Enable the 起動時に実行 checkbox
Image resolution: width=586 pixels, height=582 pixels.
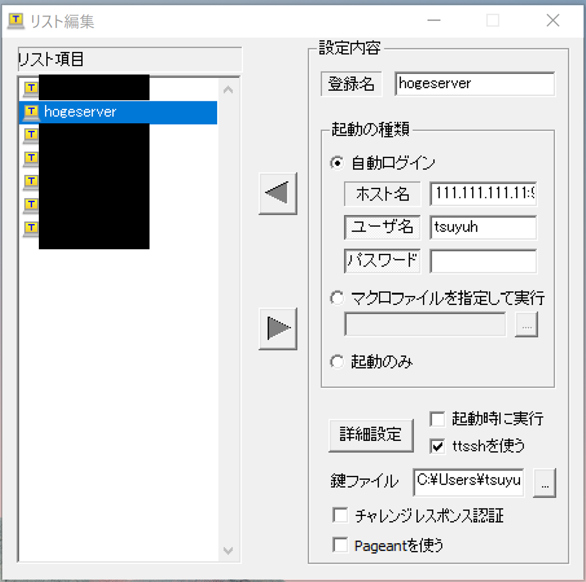tap(437, 419)
